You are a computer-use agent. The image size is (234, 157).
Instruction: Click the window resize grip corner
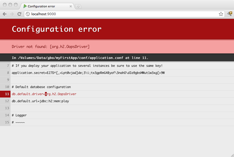(232, 155)
